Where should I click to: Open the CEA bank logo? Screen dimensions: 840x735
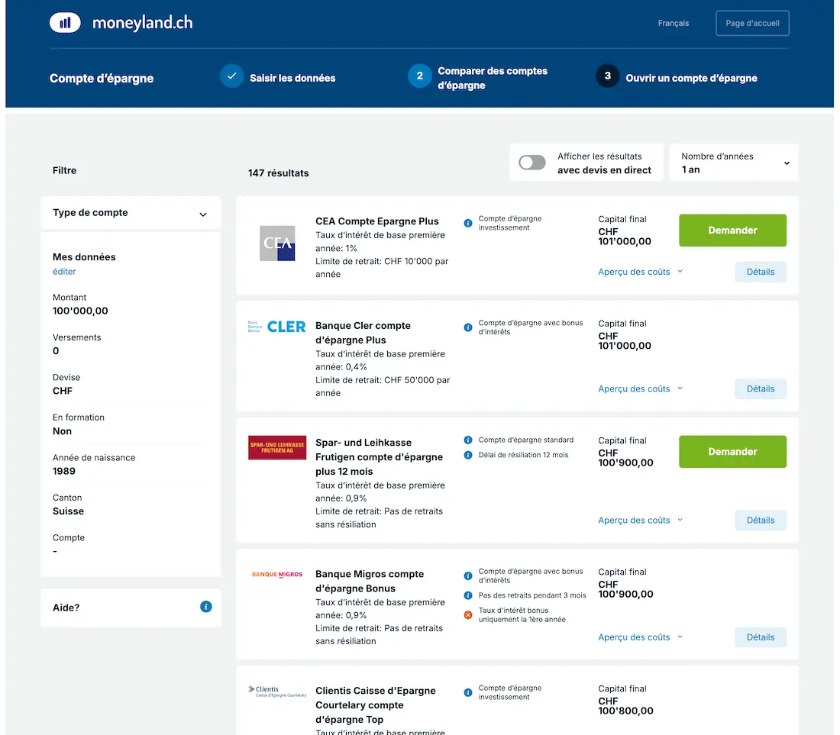(x=276, y=243)
